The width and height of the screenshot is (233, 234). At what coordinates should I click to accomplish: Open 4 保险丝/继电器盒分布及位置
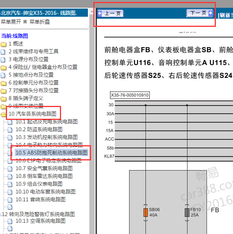43,67
